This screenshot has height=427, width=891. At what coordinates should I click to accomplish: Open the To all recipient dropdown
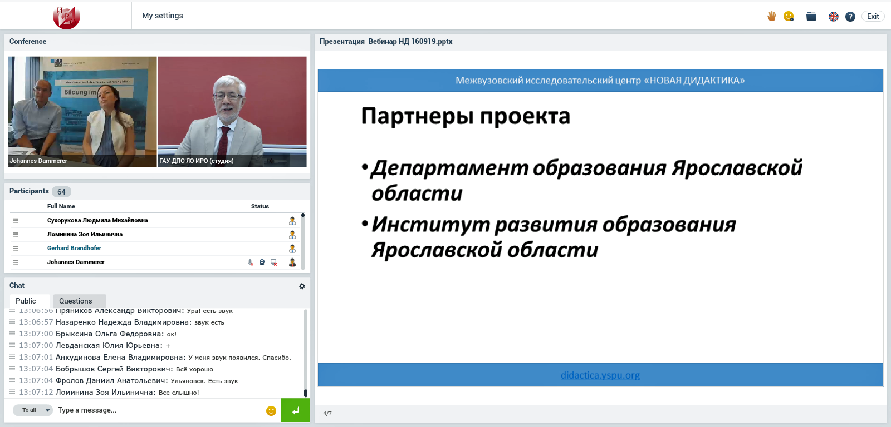pyautogui.click(x=33, y=410)
